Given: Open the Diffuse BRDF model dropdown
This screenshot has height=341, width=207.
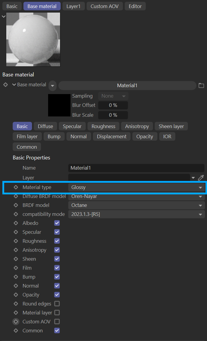Looking at the screenshot, I should [137, 196].
